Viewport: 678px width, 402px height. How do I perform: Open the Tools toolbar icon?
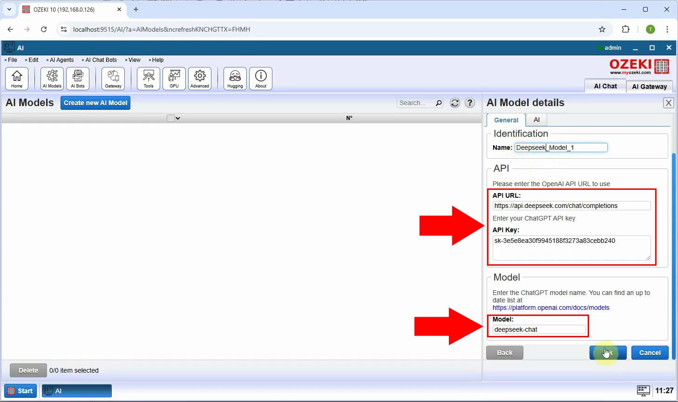click(149, 79)
